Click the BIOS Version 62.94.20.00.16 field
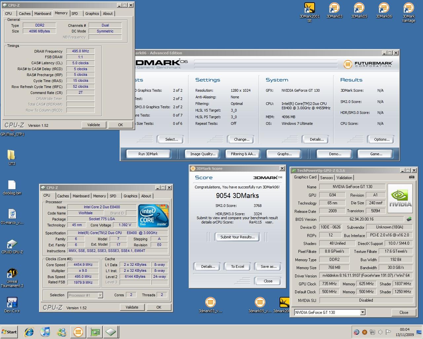The height and width of the screenshot is (339, 423). (x=362, y=219)
